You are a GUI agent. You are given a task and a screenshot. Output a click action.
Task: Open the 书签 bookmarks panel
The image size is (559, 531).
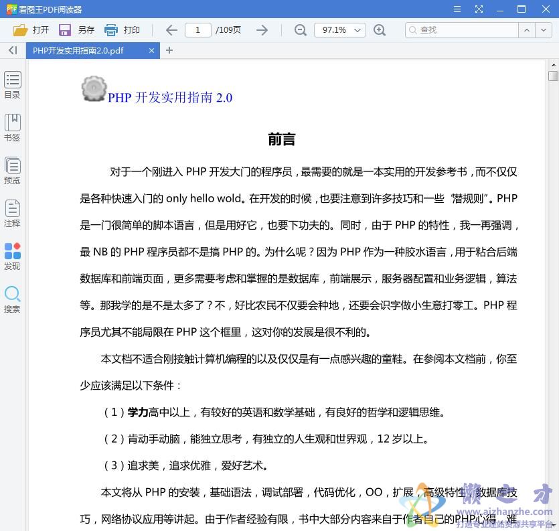[13, 128]
